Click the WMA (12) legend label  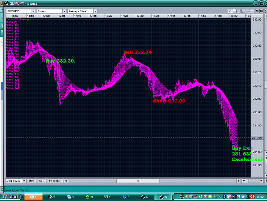[12, 25]
